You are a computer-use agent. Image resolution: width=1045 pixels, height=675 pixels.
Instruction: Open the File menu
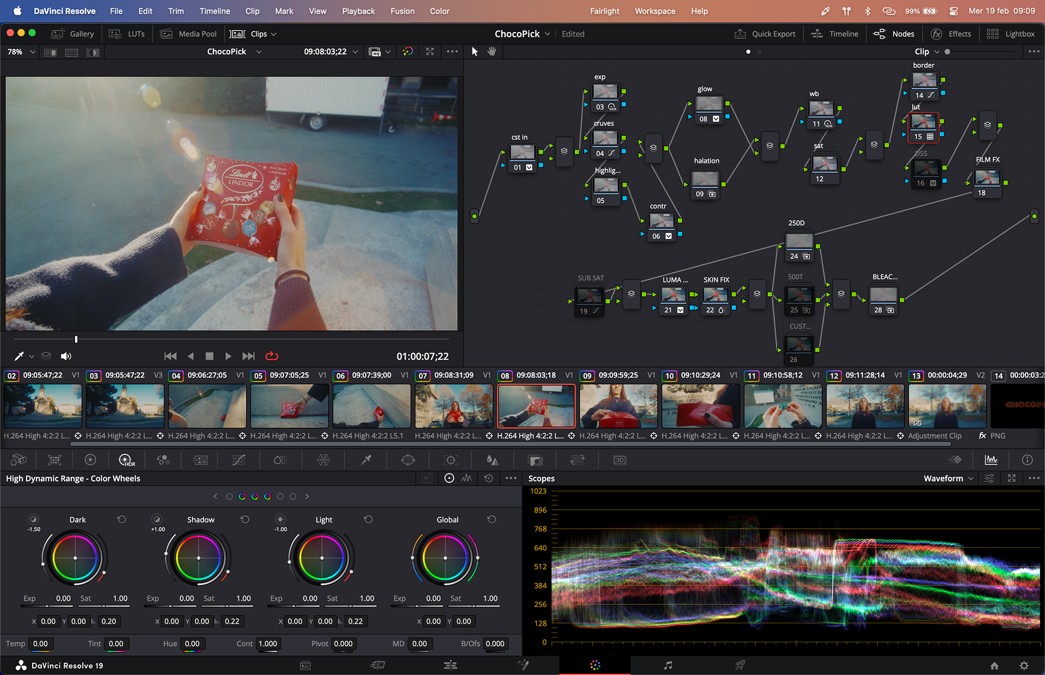coord(116,11)
